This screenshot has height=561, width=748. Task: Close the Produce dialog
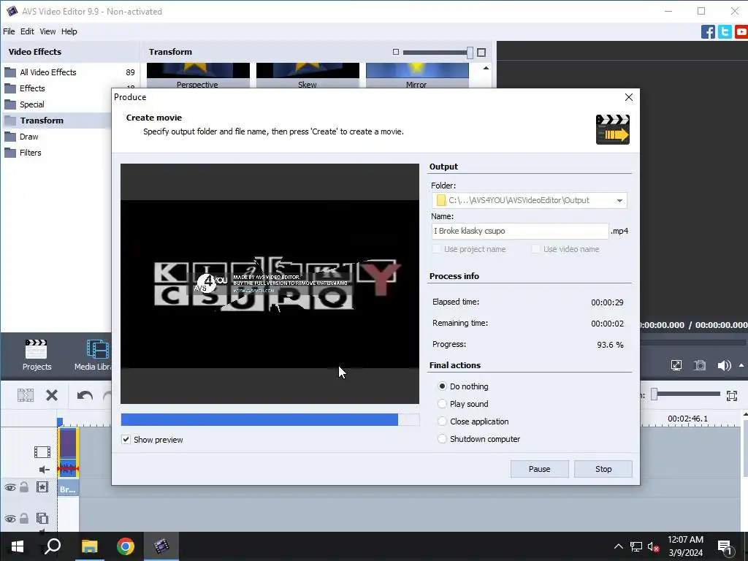pos(629,97)
